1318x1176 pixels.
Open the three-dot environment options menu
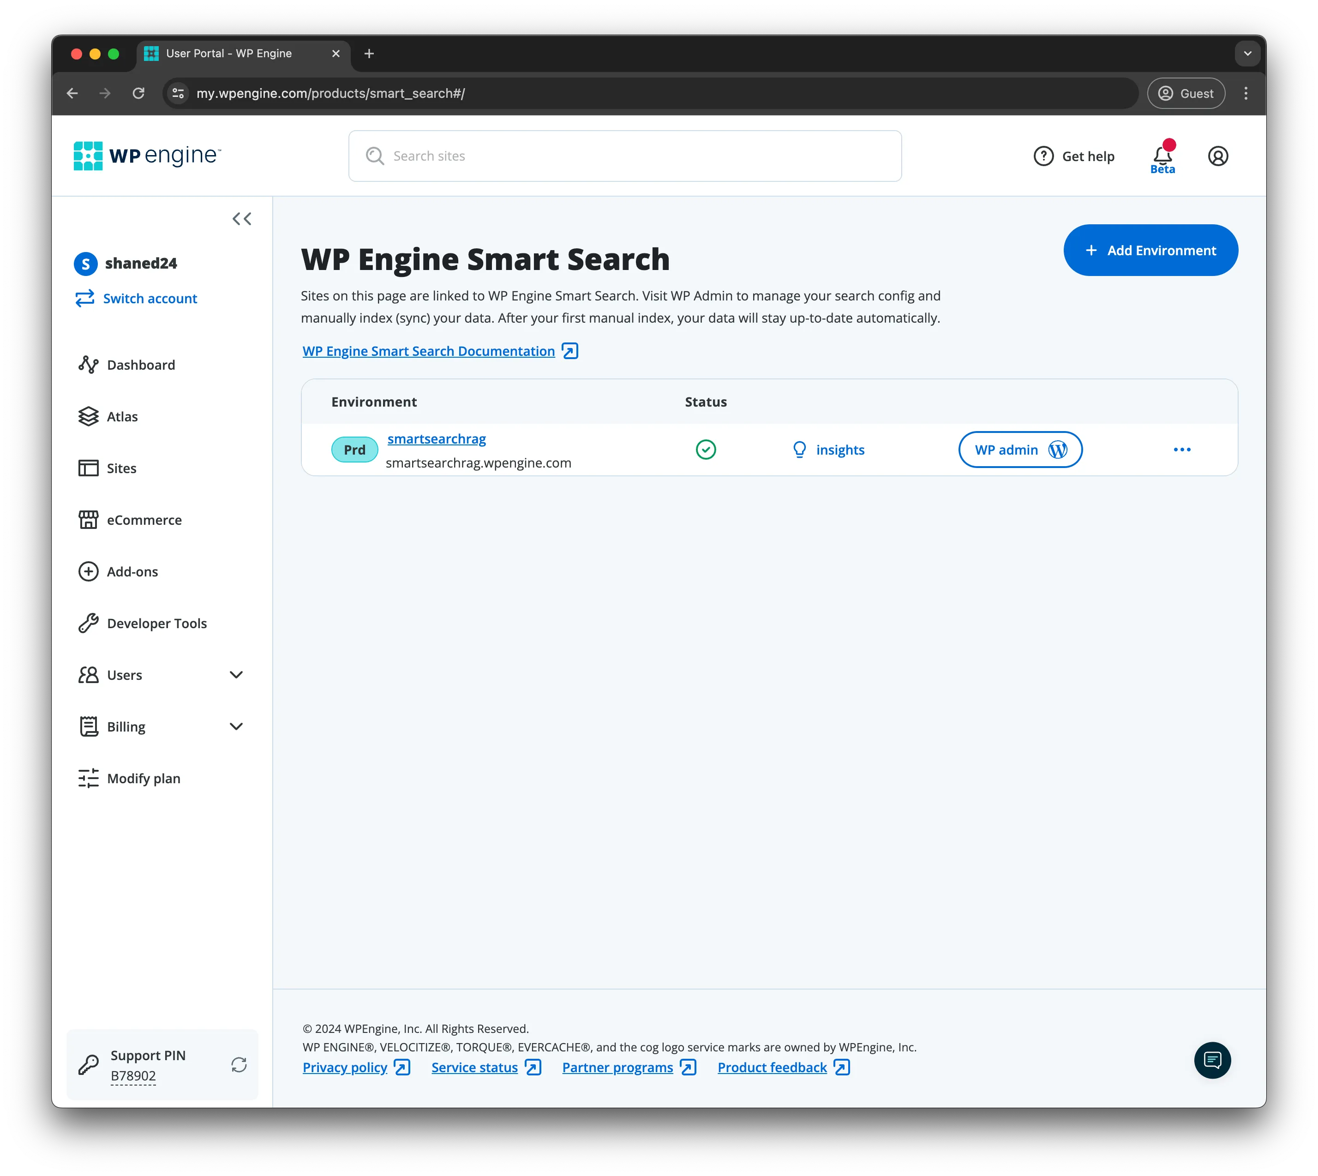coord(1182,450)
